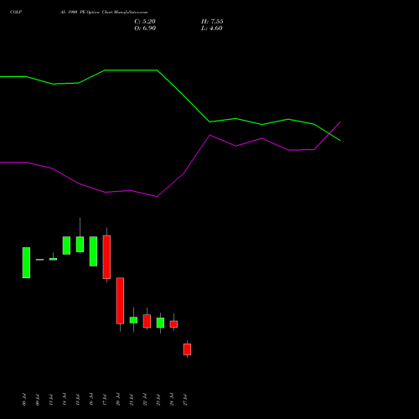Viewport: 419px width, 419px height.
Task: Click the high value 'H: 7.55'
Action: [212, 22]
